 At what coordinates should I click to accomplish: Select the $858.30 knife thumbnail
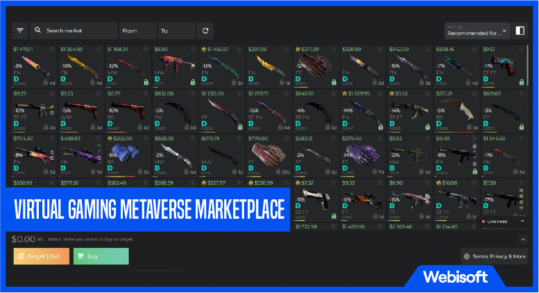tap(175, 154)
